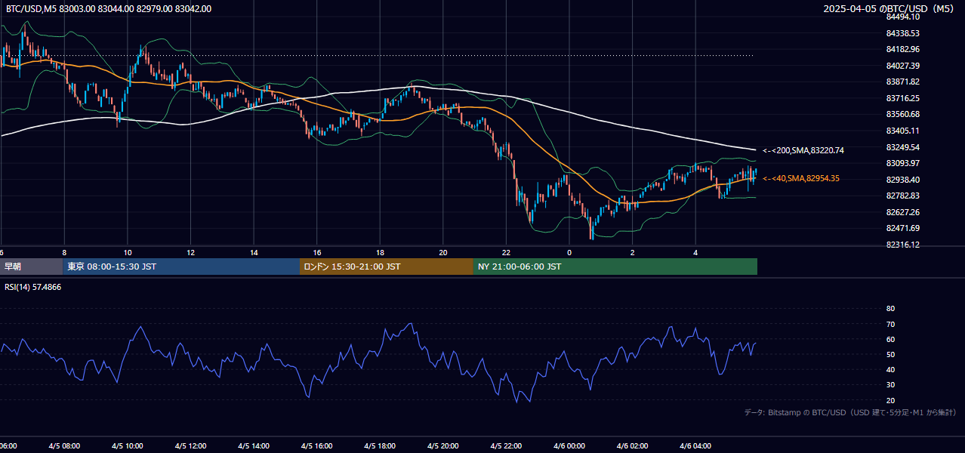Click price axis value 82471.69

click(902, 228)
